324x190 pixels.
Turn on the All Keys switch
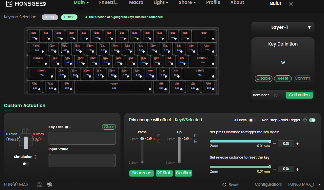pos(252,120)
